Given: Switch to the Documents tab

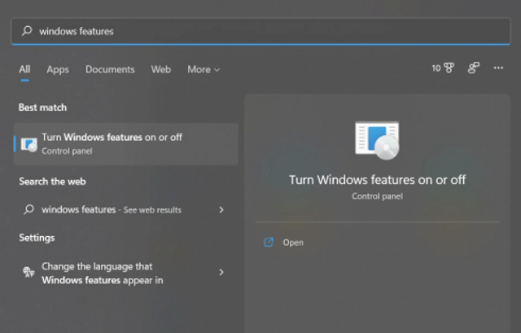Looking at the screenshot, I should [110, 69].
